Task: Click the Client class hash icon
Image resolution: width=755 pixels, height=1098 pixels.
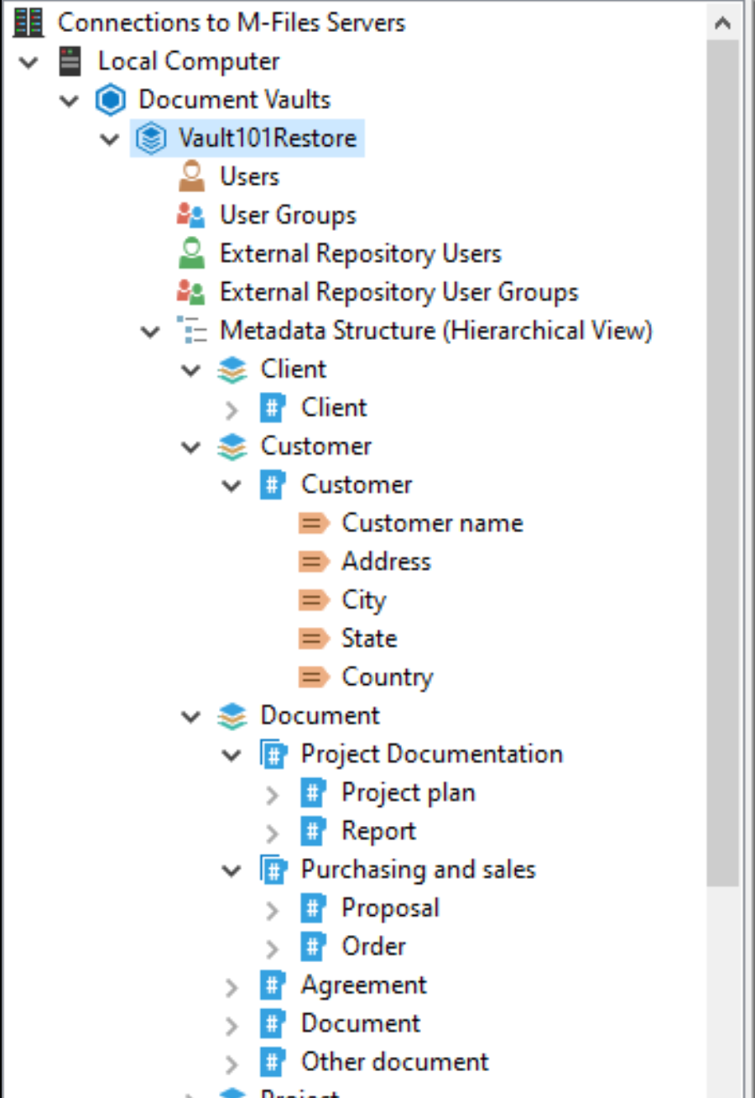Action: click(273, 408)
